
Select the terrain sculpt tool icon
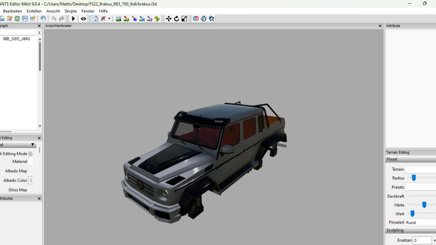[118, 19]
